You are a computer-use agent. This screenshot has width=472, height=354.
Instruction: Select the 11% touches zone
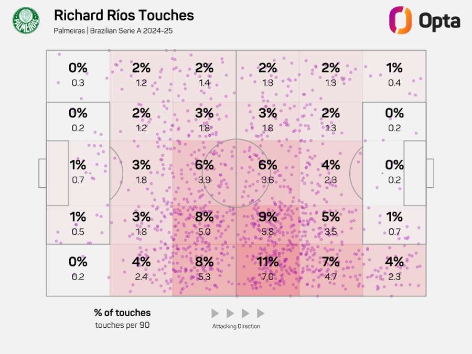click(267, 270)
